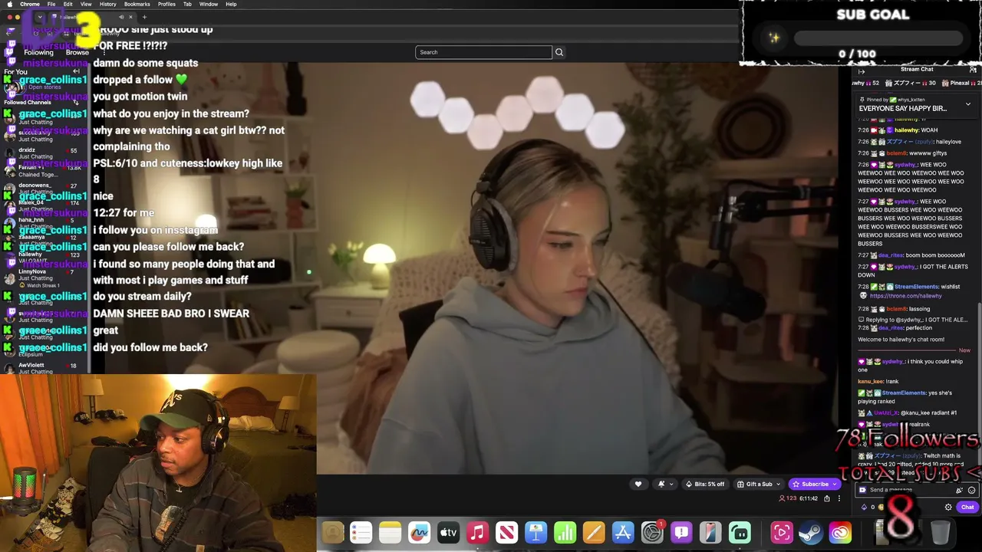The width and height of the screenshot is (982, 552).
Task: Open Freeform app in the Dock
Action: [419, 532]
